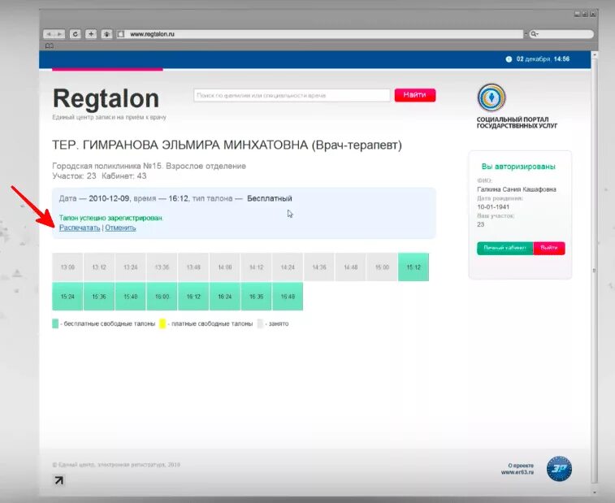Click the grey занято legend swatch
Screen dimensions: 615x503
(260, 323)
